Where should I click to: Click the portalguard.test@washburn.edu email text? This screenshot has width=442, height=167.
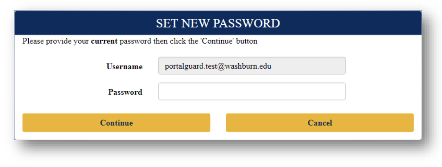(218, 66)
